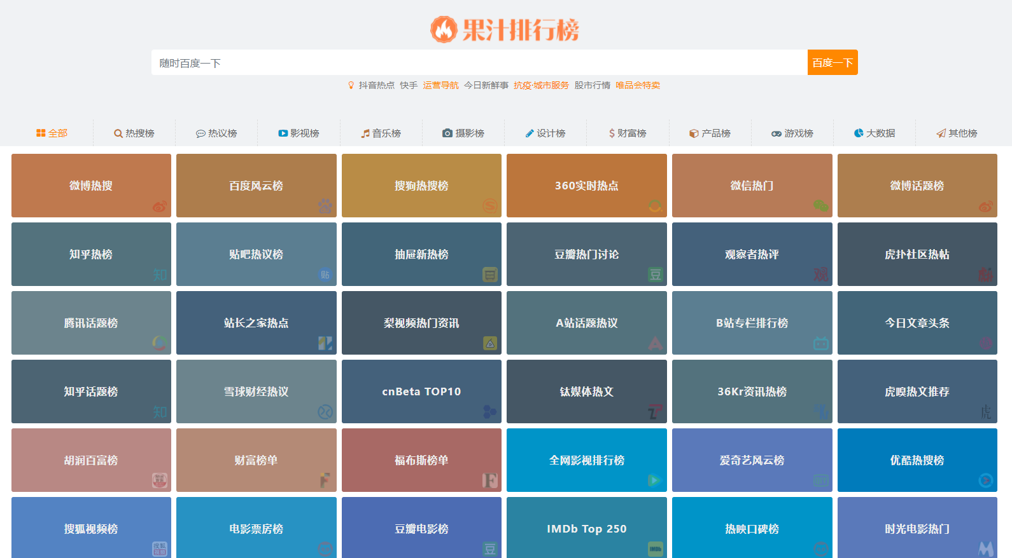The width and height of the screenshot is (1012, 558).
Task: Click the Weibo icon on 微博话题榜 card
Action: click(986, 206)
